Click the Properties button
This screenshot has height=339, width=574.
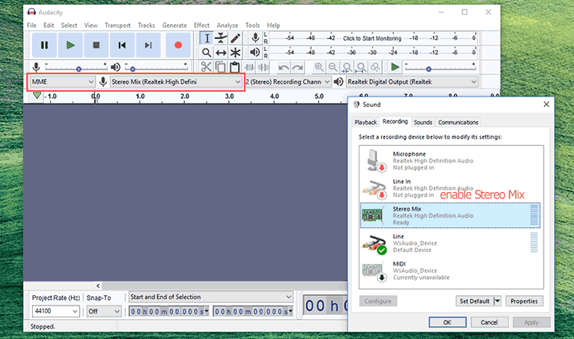(x=524, y=301)
